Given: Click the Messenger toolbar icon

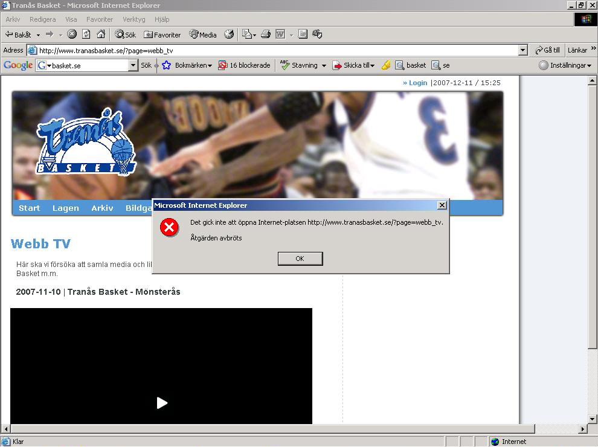Looking at the screenshot, I should (x=317, y=34).
